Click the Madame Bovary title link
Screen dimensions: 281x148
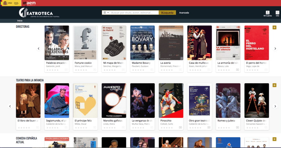(x=141, y=63)
